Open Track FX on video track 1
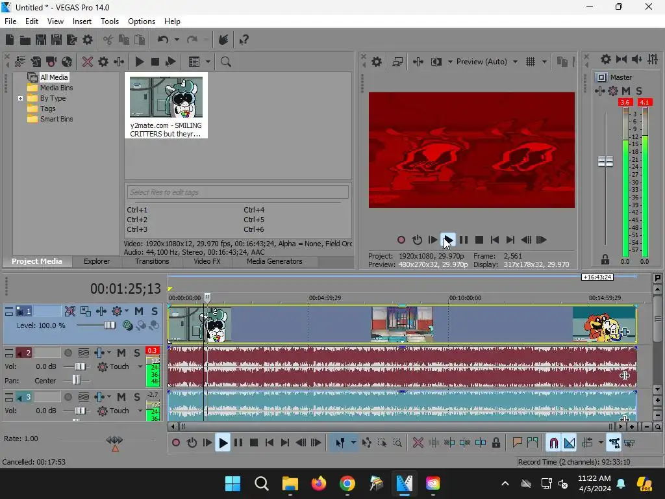 point(101,311)
